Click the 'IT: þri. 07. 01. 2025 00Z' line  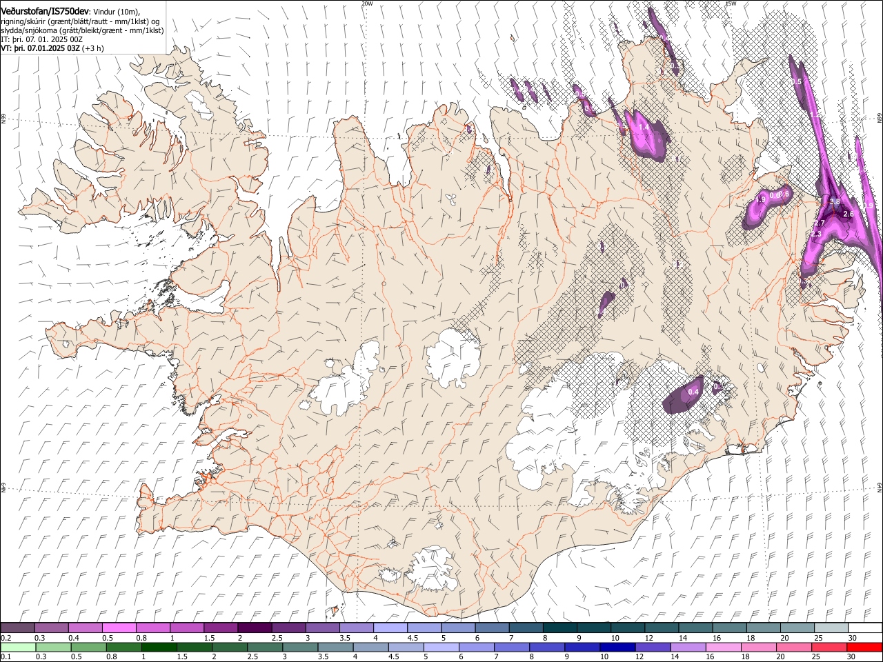click(x=41, y=40)
